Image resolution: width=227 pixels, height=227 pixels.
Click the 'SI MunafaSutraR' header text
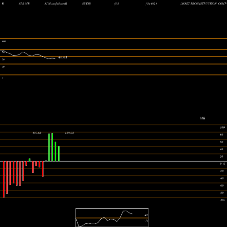[x=56, y=4]
